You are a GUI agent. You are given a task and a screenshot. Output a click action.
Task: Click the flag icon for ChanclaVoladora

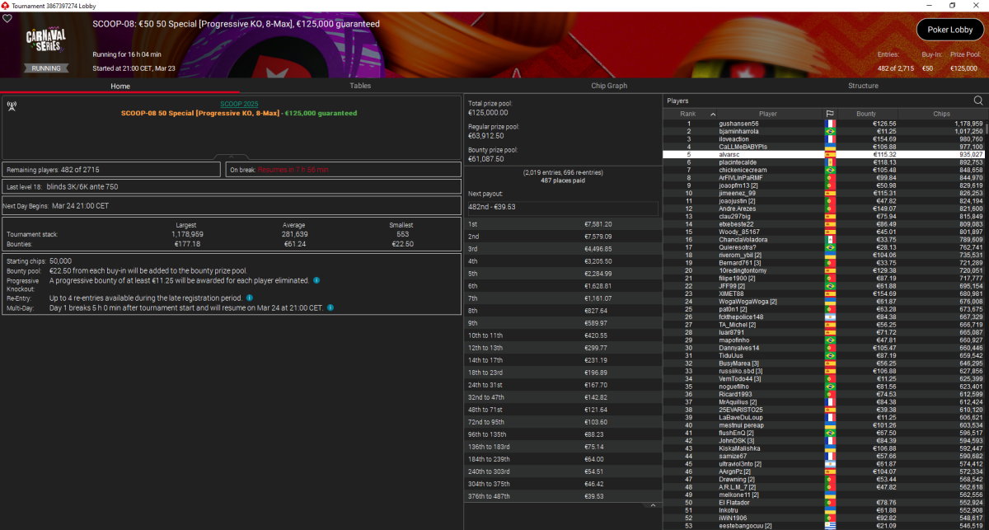[830, 239]
